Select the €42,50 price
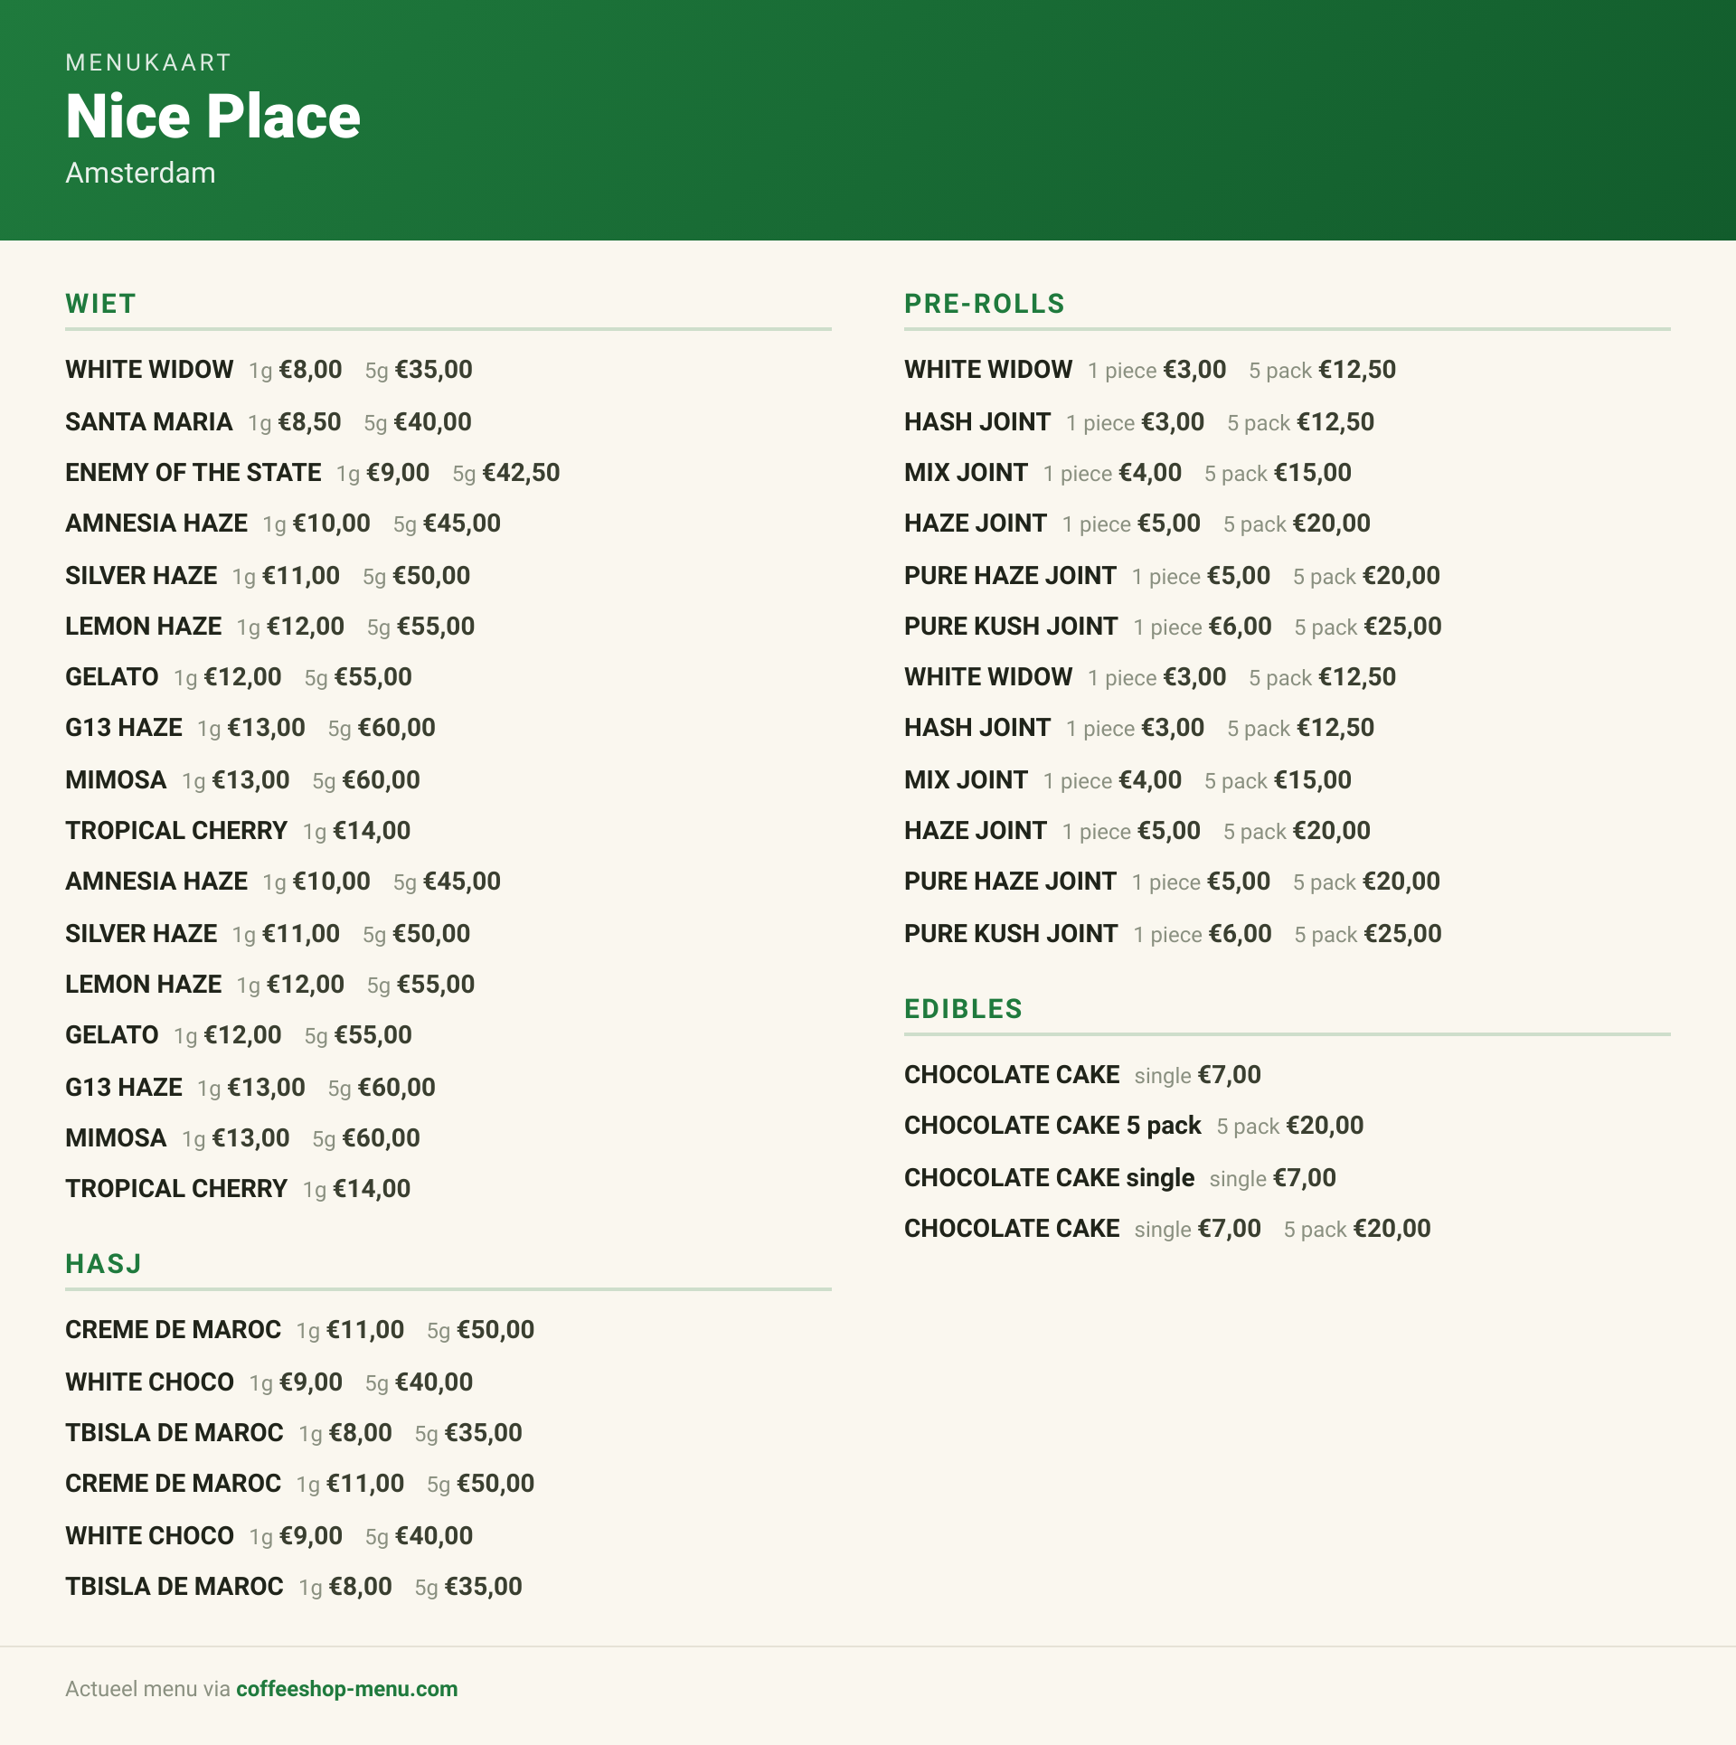 [522, 473]
